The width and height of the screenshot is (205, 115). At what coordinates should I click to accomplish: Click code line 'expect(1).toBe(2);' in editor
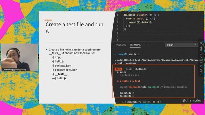point(140,22)
